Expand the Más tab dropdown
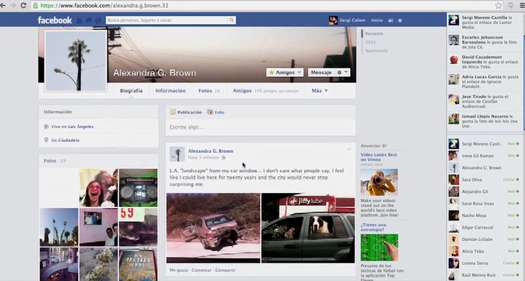The image size is (525, 281). tap(320, 90)
